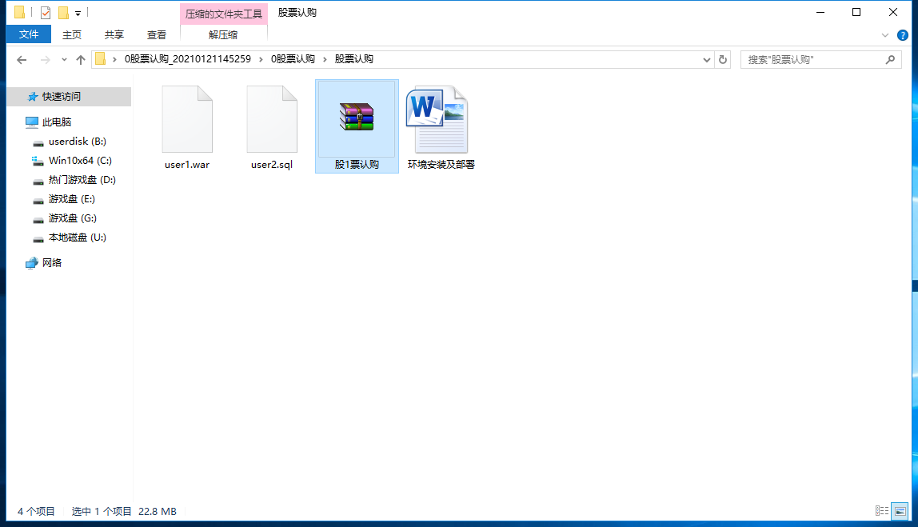Select Win10x64 (C:) drive in sidebar
The width and height of the screenshot is (918, 527).
click(80, 161)
